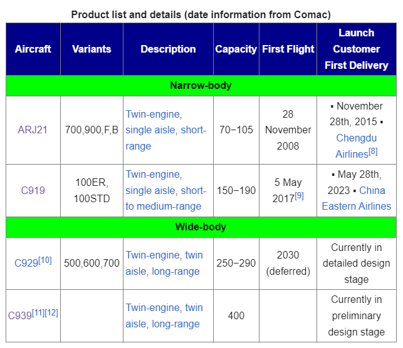Click 'twin aisle' link in C939 row
Screen dimensions: 403x348
coord(164,315)
